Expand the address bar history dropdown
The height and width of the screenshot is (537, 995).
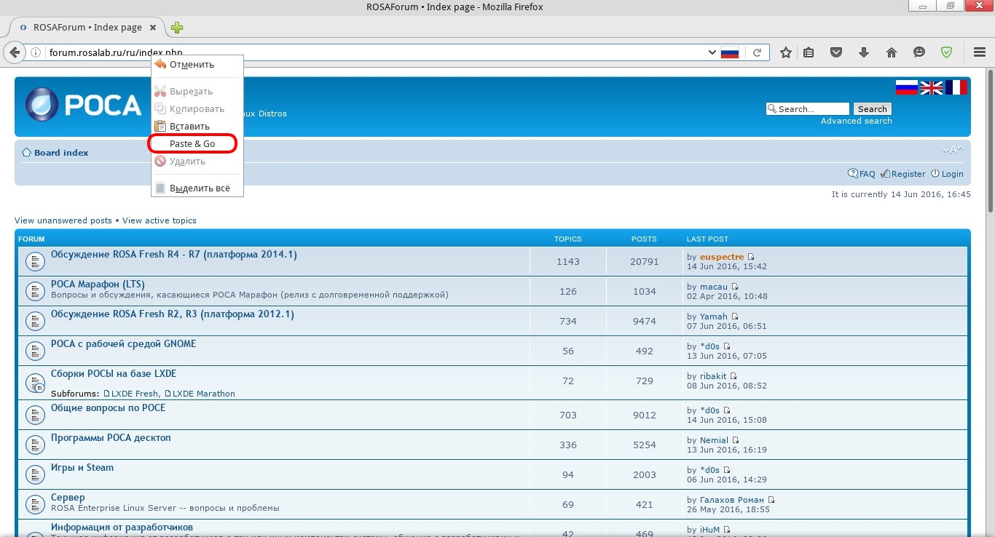[x=712, y=52]
